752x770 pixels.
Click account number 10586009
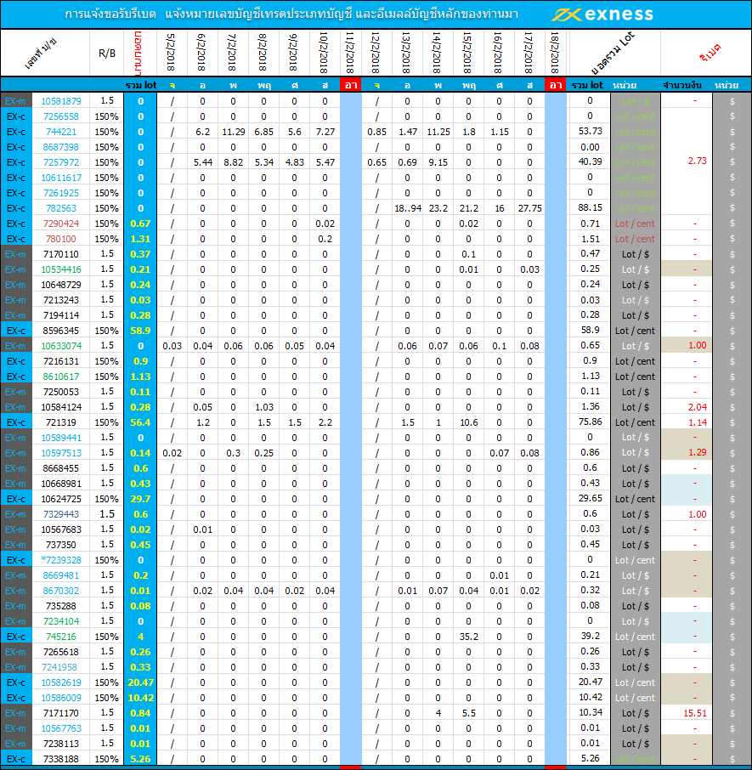pyautogui.click(x=61, y=698)
